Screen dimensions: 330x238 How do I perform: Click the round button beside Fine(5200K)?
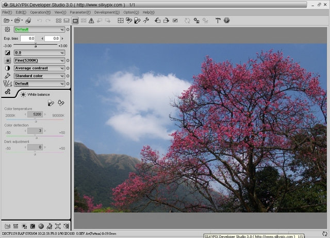tap(68, 60)
